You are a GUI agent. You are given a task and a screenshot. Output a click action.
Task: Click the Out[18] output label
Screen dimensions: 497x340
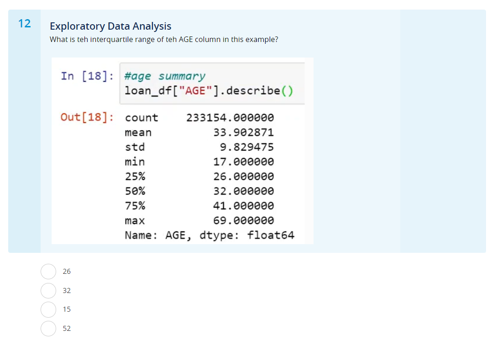pos(87,117)
